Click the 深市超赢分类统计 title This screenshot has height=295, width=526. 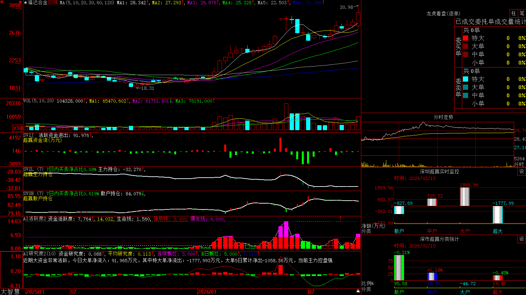tap(440, 239)
